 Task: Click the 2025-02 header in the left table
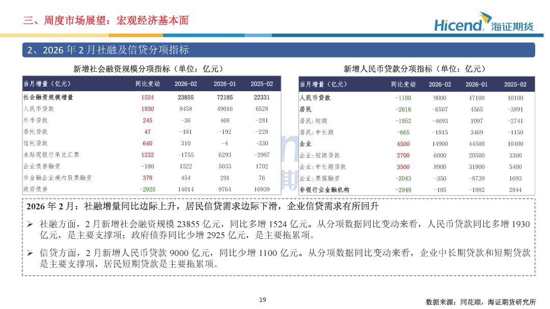[262, 84]
